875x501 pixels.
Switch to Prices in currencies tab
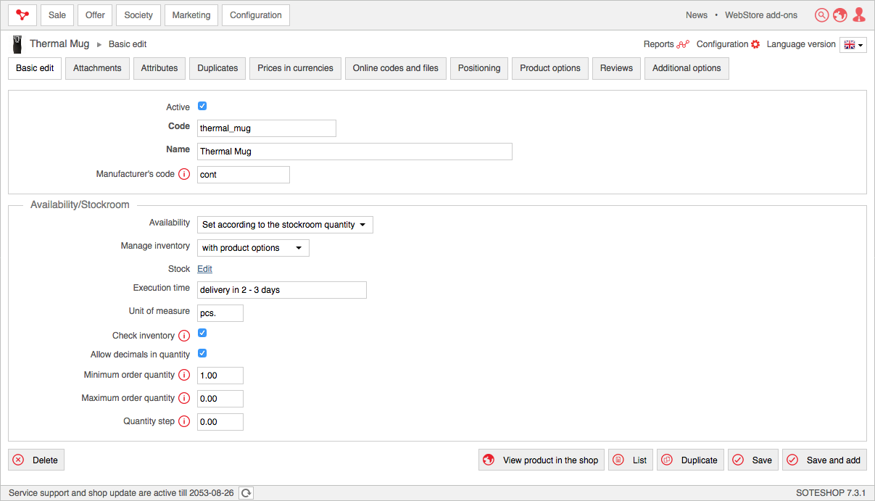click(x=295, y=68)
